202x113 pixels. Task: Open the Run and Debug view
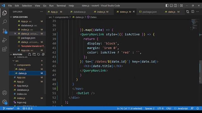(4, 40)
